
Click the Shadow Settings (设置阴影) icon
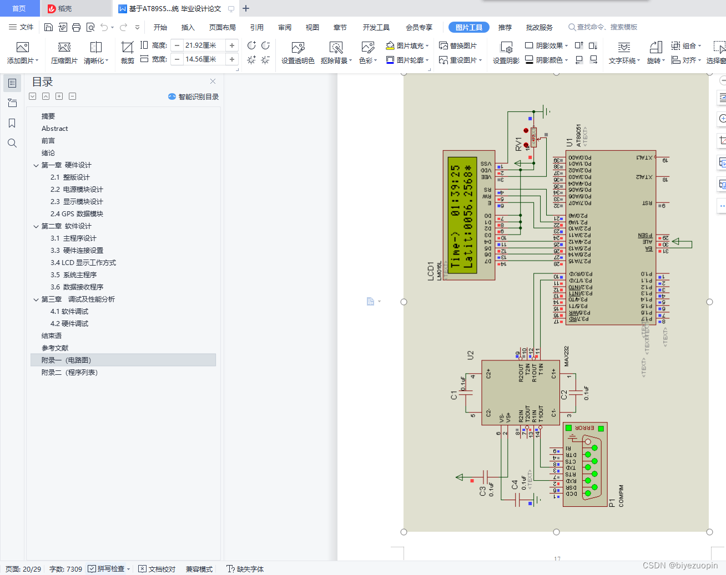[x=506, y=48]
